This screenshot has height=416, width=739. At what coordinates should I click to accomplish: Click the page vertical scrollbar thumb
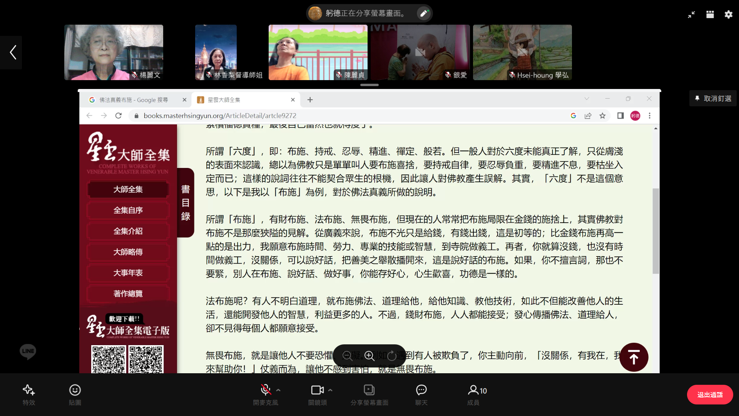(x=655, y=231)
